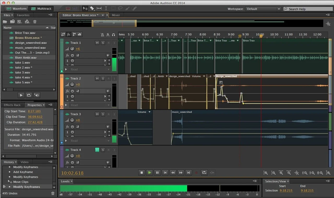Toggle Auto-Play speaker icon in Files panel
334x198 pixels.
(x=37, y=95)
